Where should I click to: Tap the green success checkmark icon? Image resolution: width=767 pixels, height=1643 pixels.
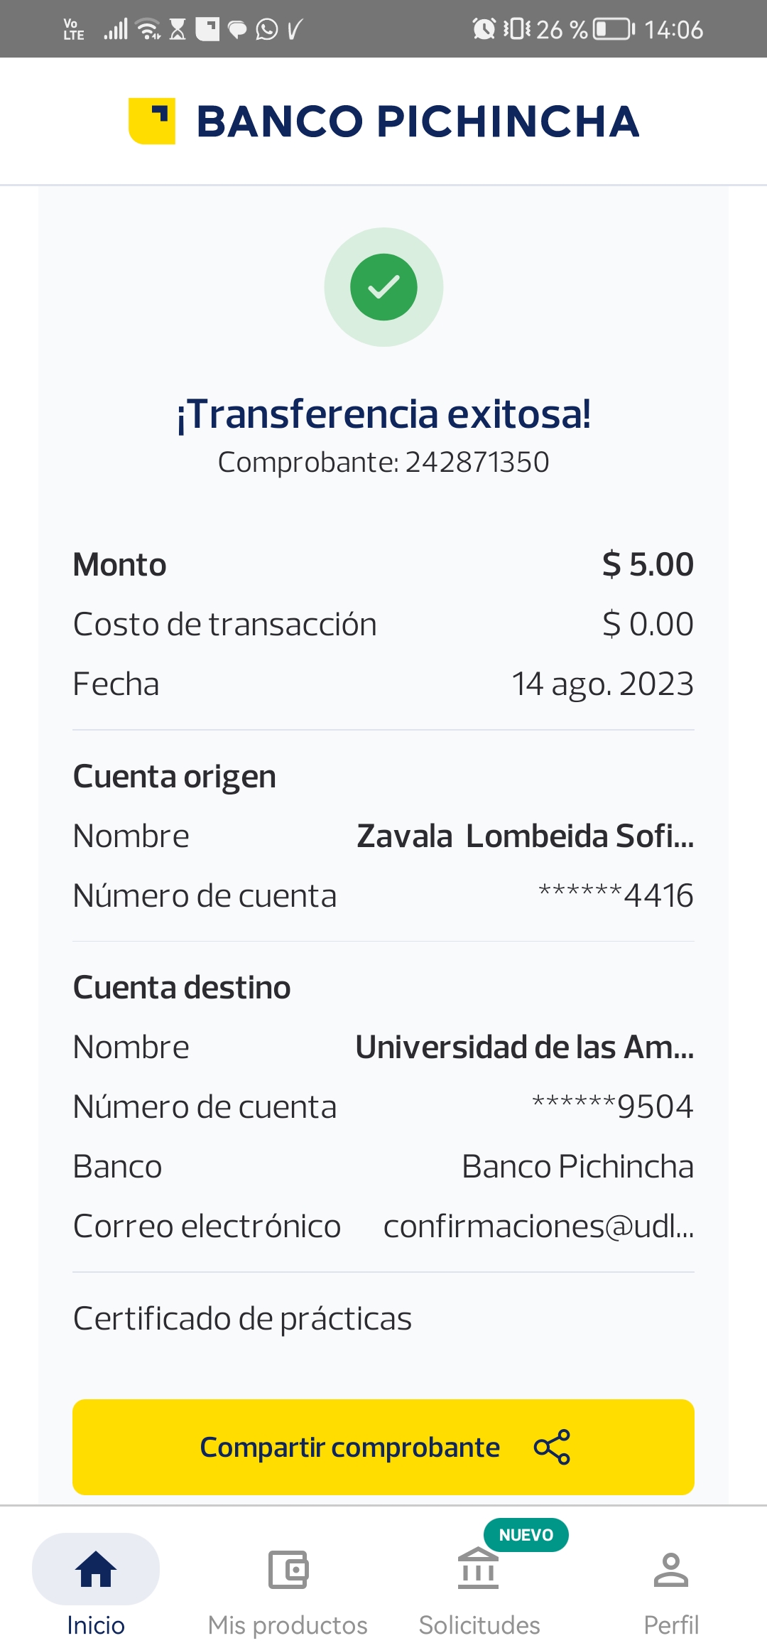(383, 287)
